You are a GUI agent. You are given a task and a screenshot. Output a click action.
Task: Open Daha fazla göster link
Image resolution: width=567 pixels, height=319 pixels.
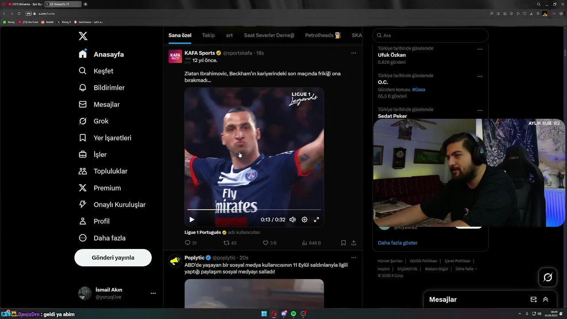(x=397, y=243)
